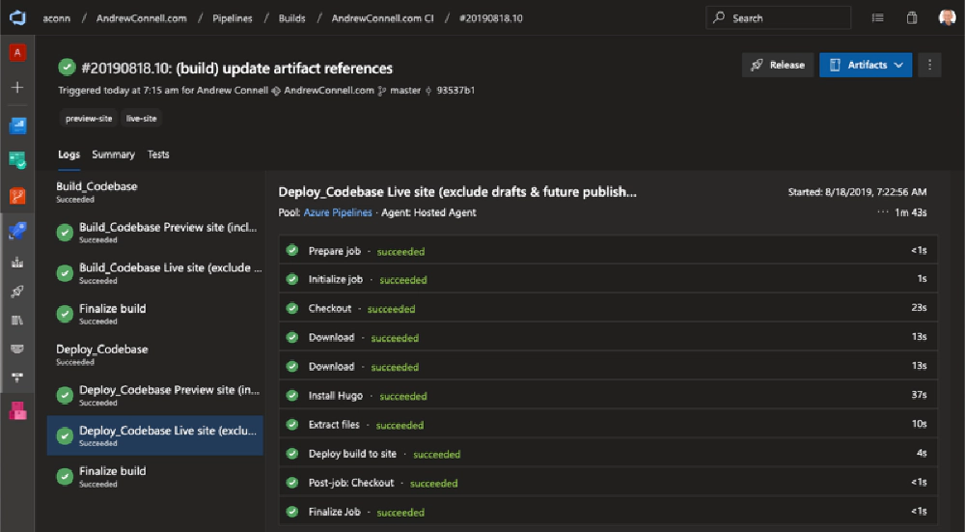This screenshot has width=965, height=532.
Task: Open the Task groups sub-icon in sidebar
Action: click(x=17, y=349)
